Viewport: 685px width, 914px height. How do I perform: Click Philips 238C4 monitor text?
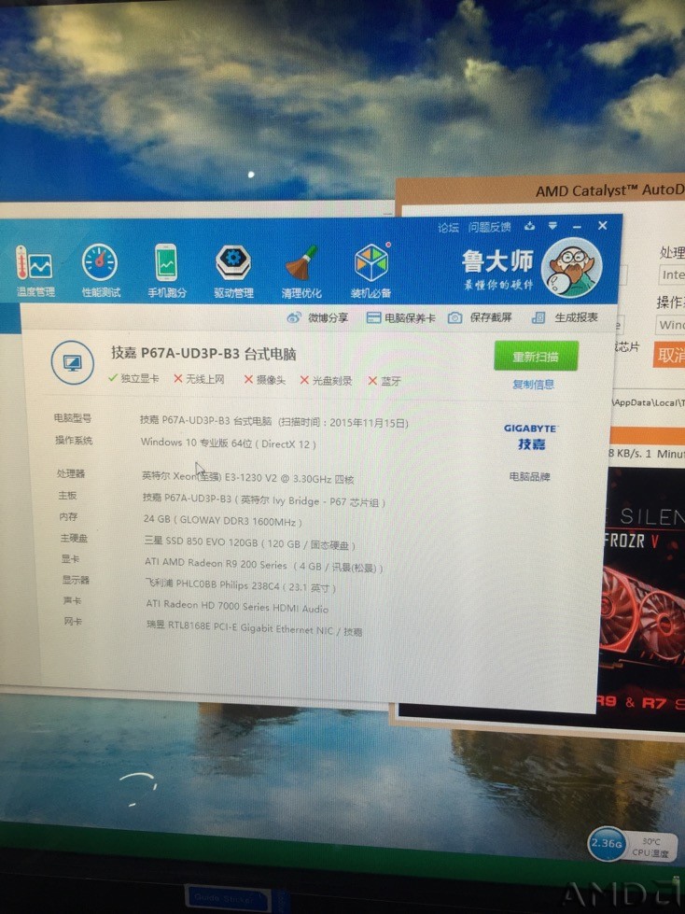pos(241,585)
